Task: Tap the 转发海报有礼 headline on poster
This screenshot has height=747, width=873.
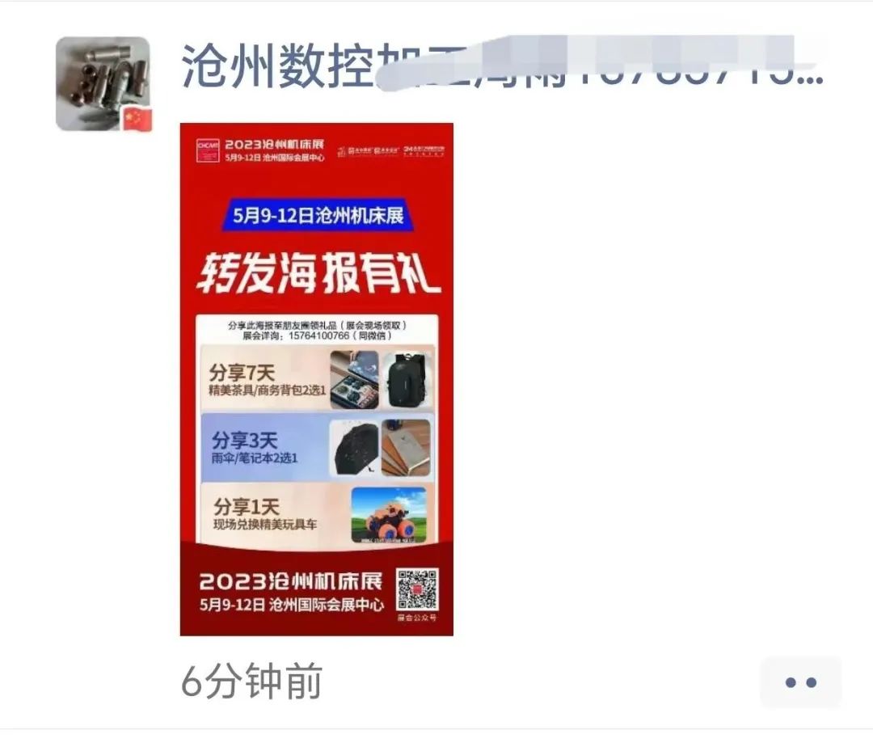Action: [318, 272]
